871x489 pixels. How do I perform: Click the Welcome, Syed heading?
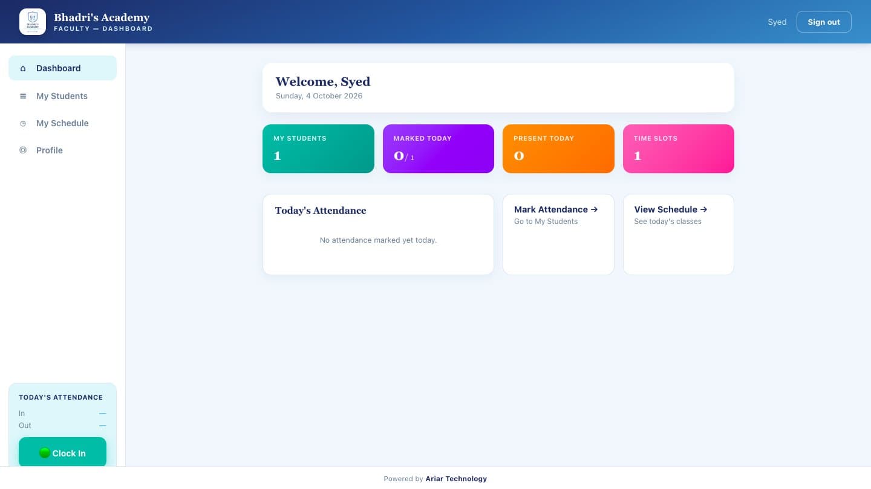(323, 81)
